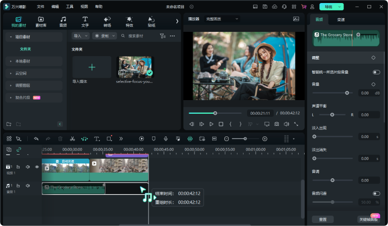The image size is (388, 226).
Task: Select the scissors split tool in timeline toolbar
Action: click(72, 139)
